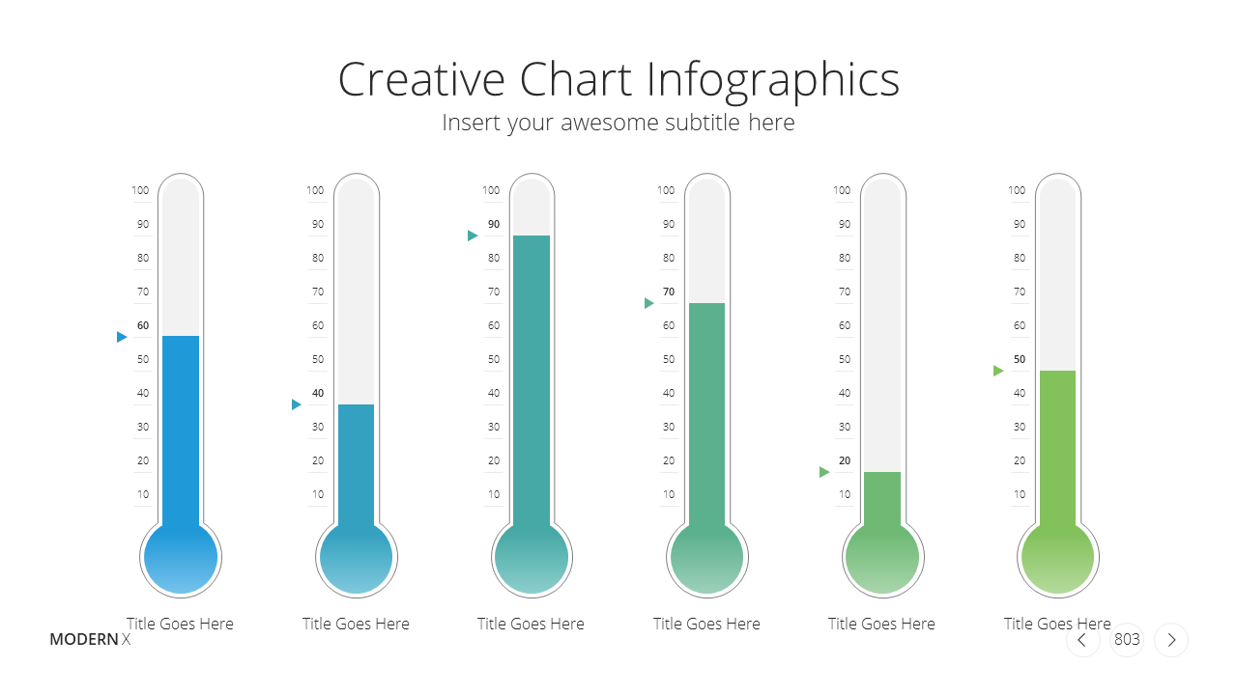Select the fourth thermometer's 'Title Goes Here' label

(x=706, y=624)
